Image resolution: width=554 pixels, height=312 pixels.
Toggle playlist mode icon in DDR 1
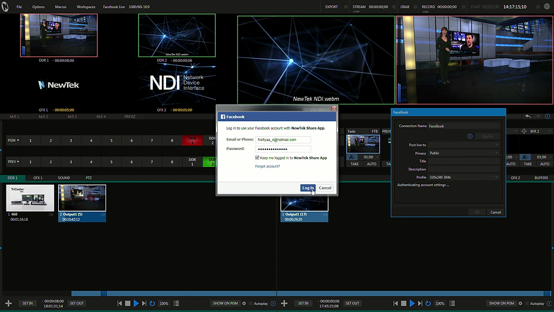click(176, 303)
